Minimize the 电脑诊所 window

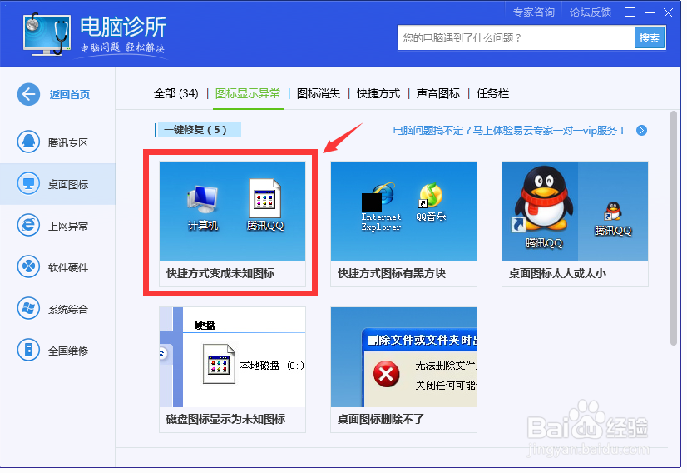pos(650,12)
